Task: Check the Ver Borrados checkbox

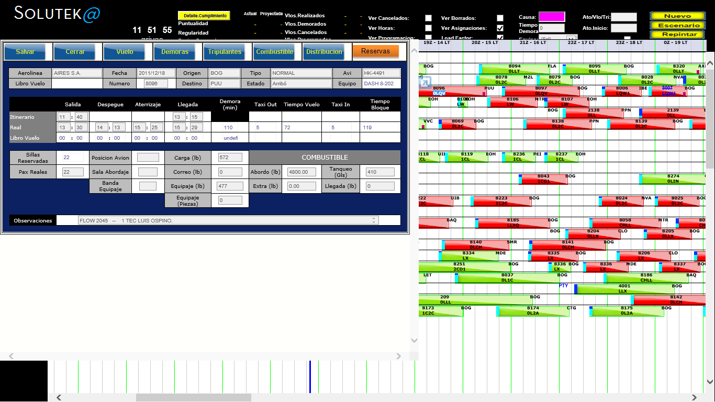Action: click(500, 18)
